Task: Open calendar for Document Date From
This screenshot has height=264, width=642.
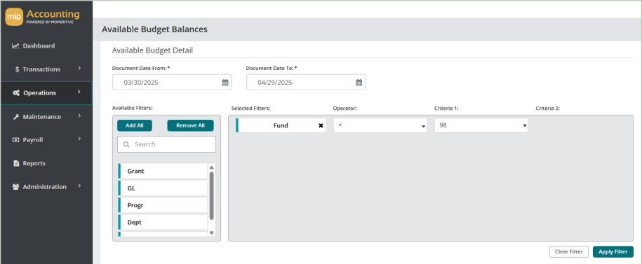Action: [x=225, y=83]
